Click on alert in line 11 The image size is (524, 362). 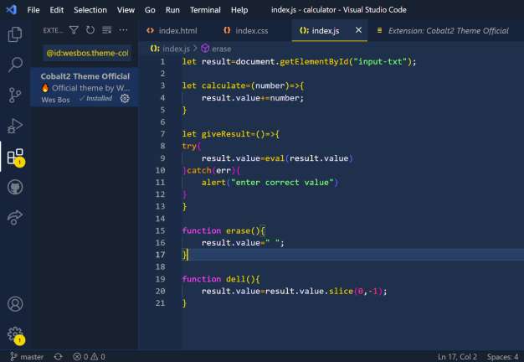point(213,183)
